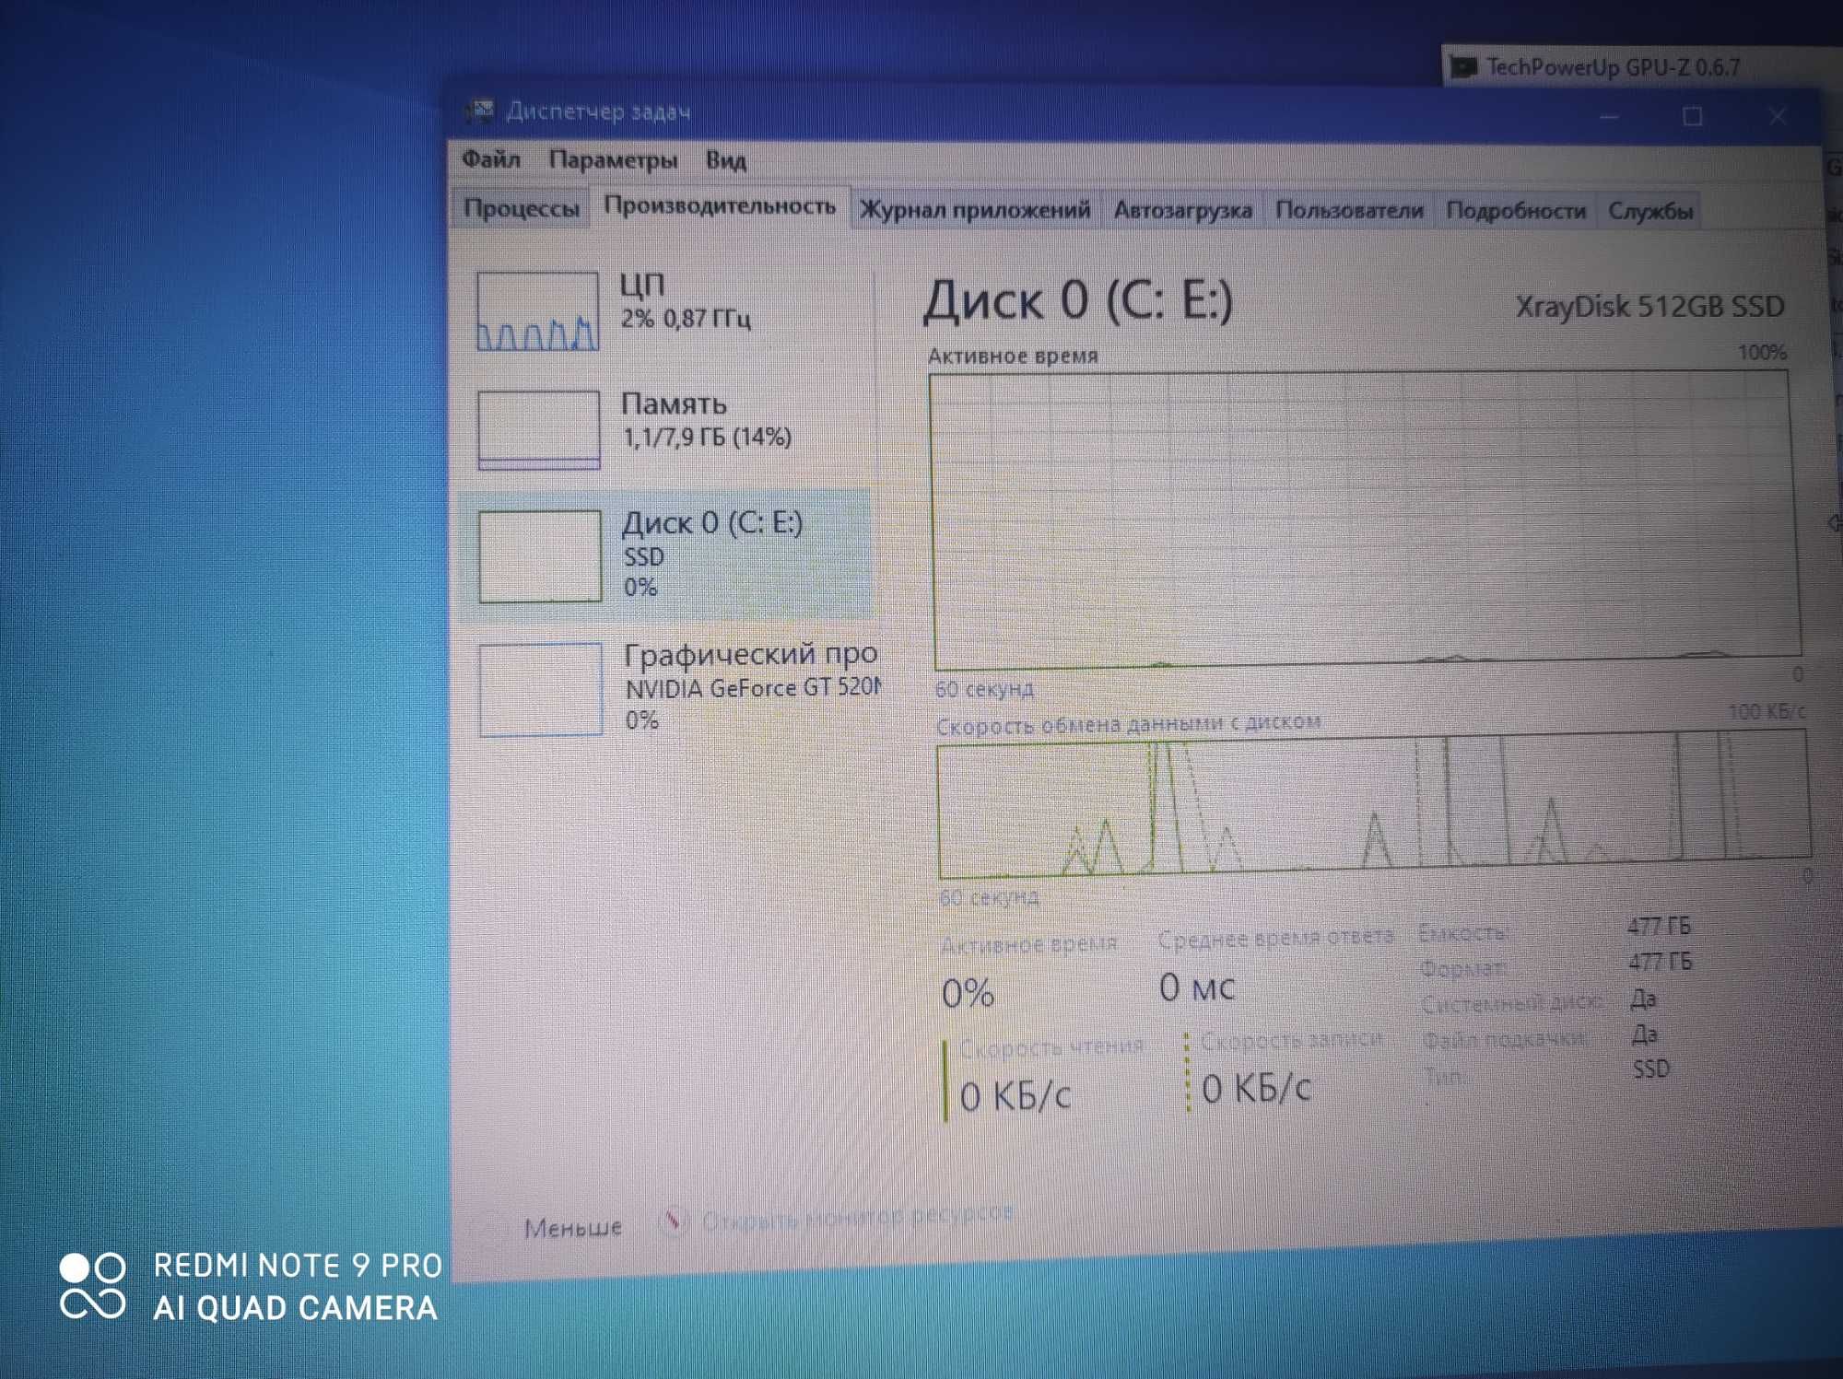The image size is (1843, 1379).
Task: Close the Диспетчер задач window
Action: tap(1778, 116)
